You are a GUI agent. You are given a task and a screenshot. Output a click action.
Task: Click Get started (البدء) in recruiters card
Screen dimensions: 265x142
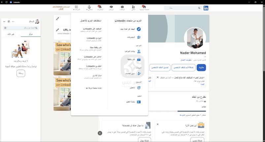(x=202, y=84)
